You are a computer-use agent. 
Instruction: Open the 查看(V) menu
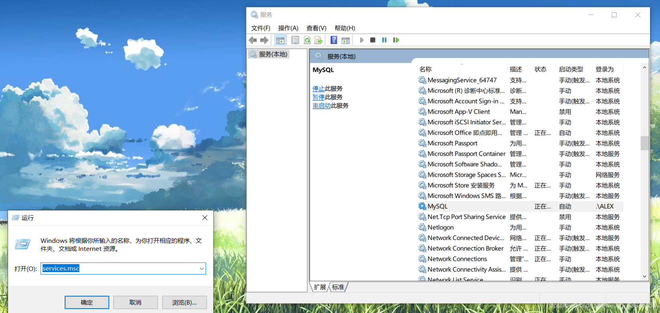(x=316, y=28)
